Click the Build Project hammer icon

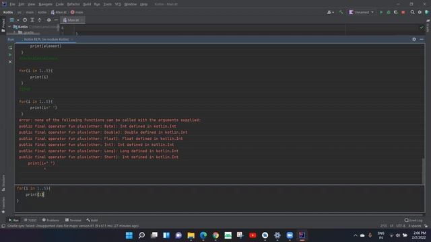tap(341, 12)
